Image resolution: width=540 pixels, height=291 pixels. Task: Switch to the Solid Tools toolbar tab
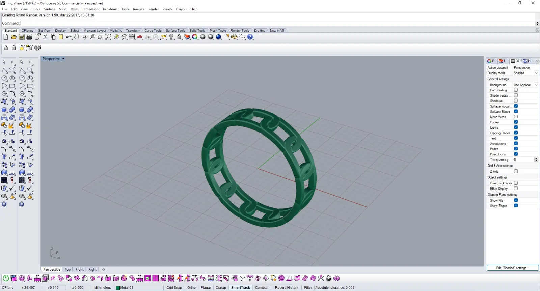(x=197, y=30)
